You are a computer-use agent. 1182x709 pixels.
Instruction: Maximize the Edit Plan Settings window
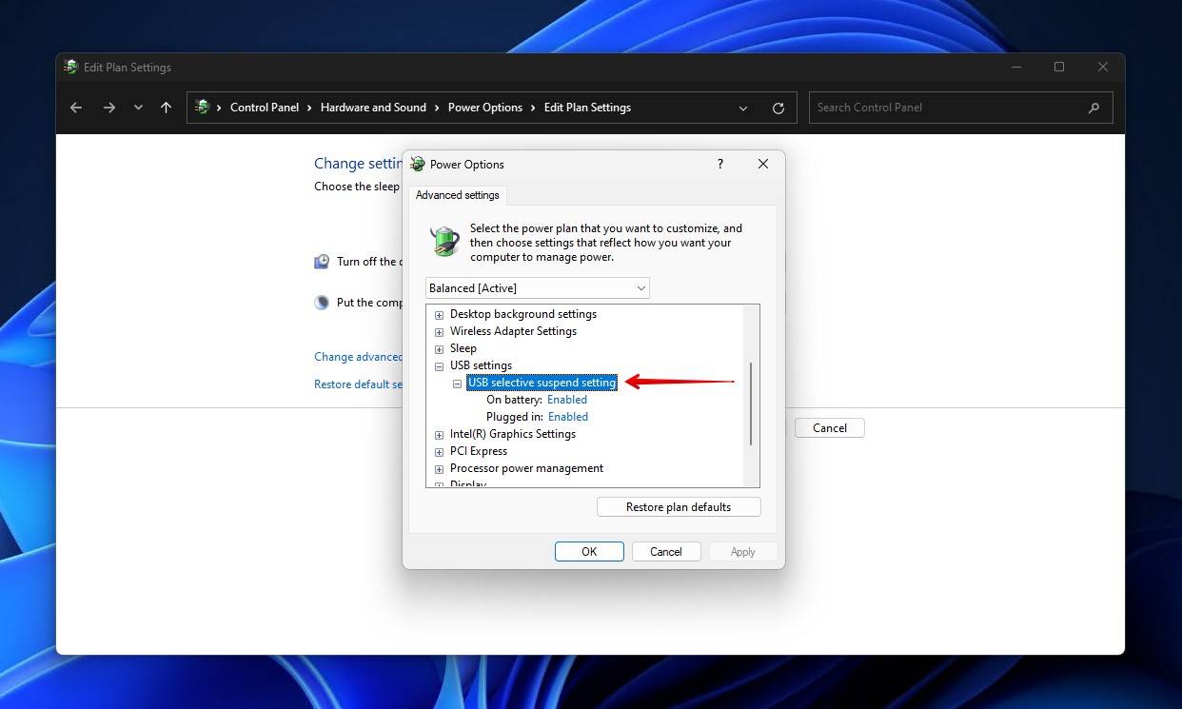coord(1059,67)
